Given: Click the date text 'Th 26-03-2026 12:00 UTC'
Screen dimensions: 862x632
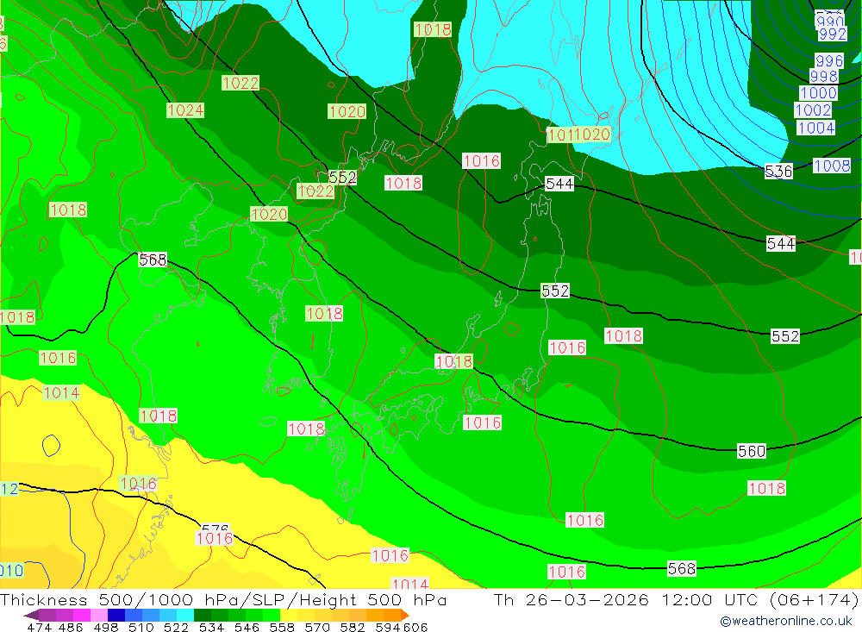Looking at the screenshot, I should tap(627, 599).
